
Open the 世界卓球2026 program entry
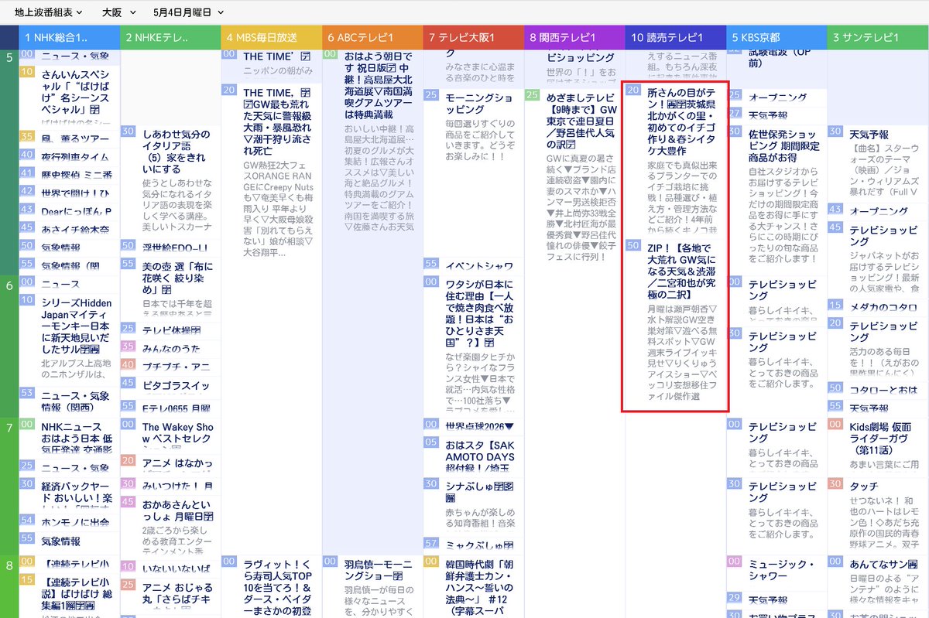click(x=480, y=426)
